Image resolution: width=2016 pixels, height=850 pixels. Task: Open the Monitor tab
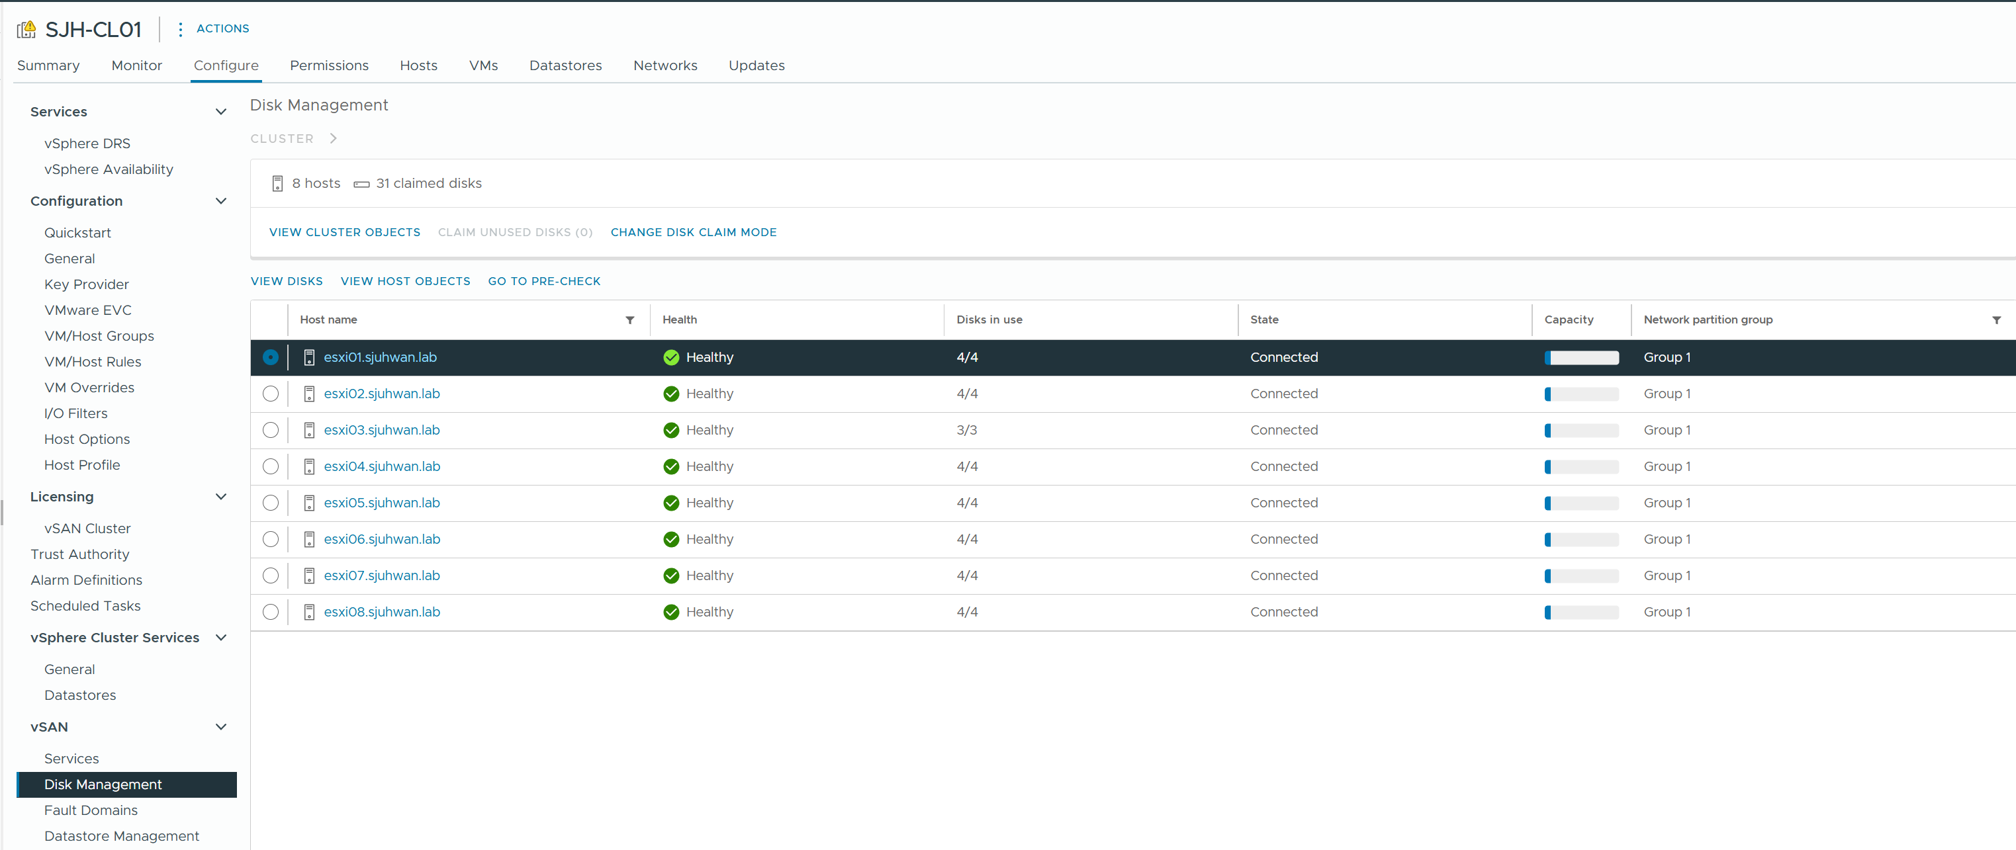[136, 65]
